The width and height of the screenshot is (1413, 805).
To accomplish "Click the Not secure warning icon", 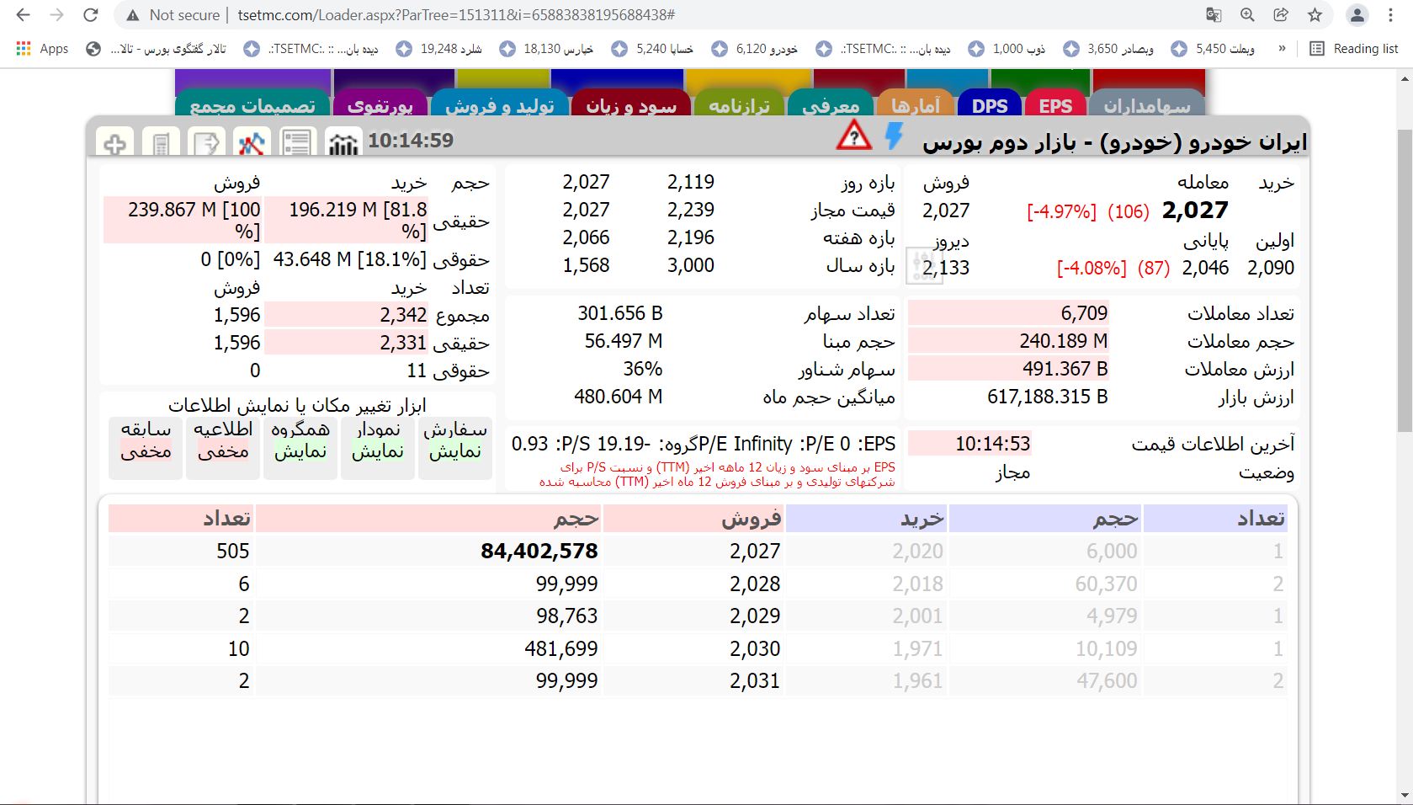I will (x=132, y=15).
